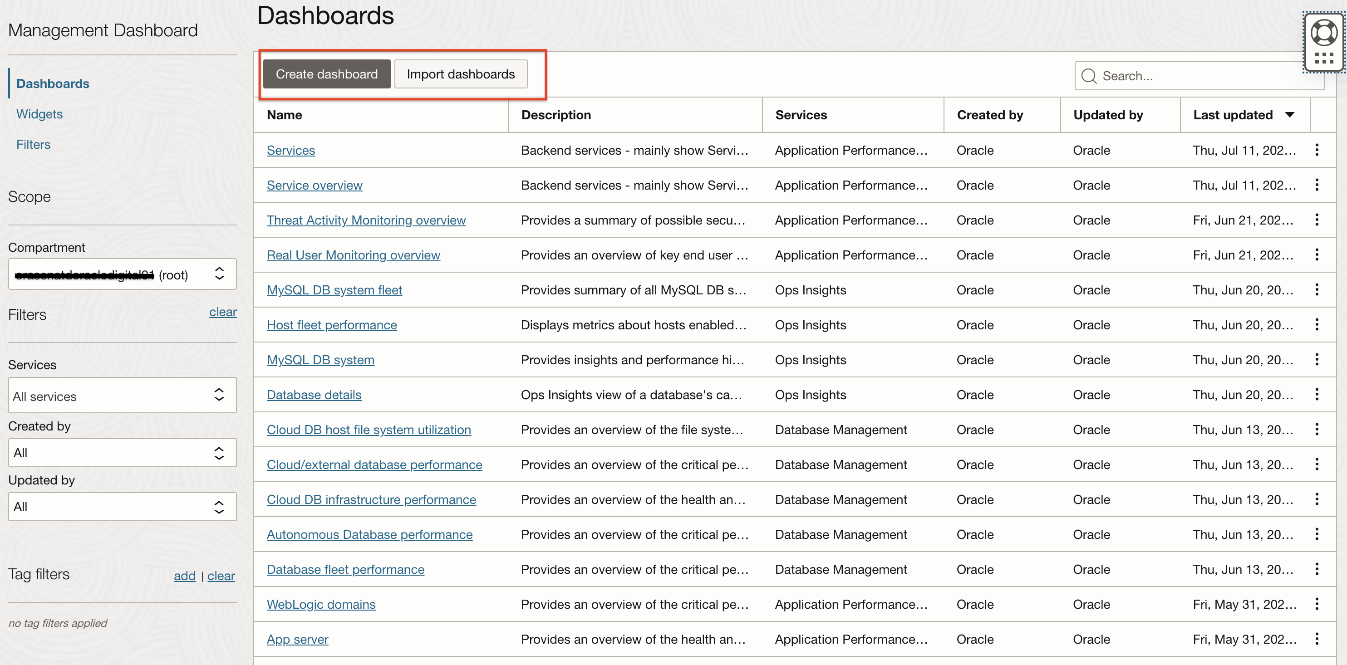Open the actions menu for App server
Image resolution: width=1347 pixels, height=665 pixels.
click(x=1317, y=638)
